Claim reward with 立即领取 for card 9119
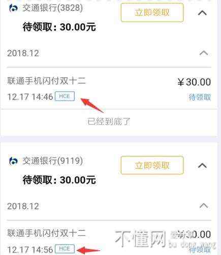Viewport: 221px width, 255px height. click(152, 165)
